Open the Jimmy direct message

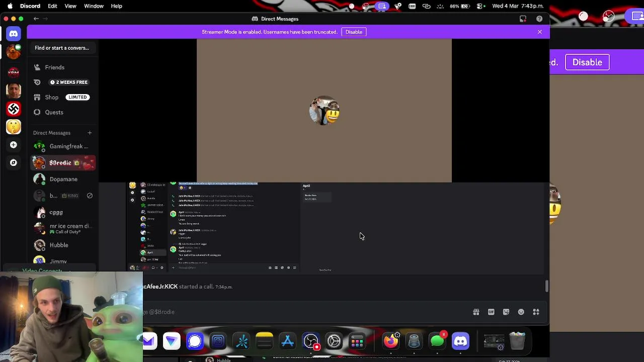[x=63, y=261]
